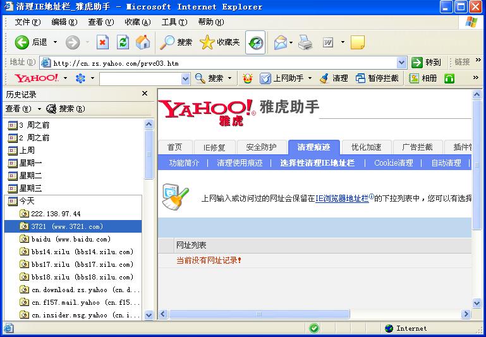Open the dropdown arrow next to the Word edit icon

click(x=343, y=42)
